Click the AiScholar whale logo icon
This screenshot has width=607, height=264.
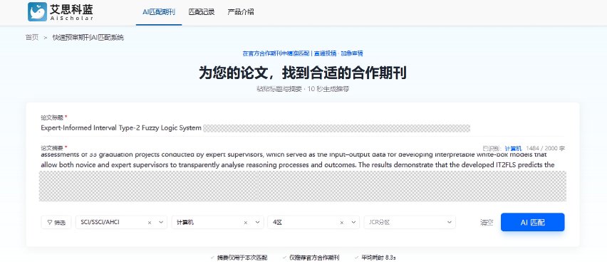(x=38, y=11)
